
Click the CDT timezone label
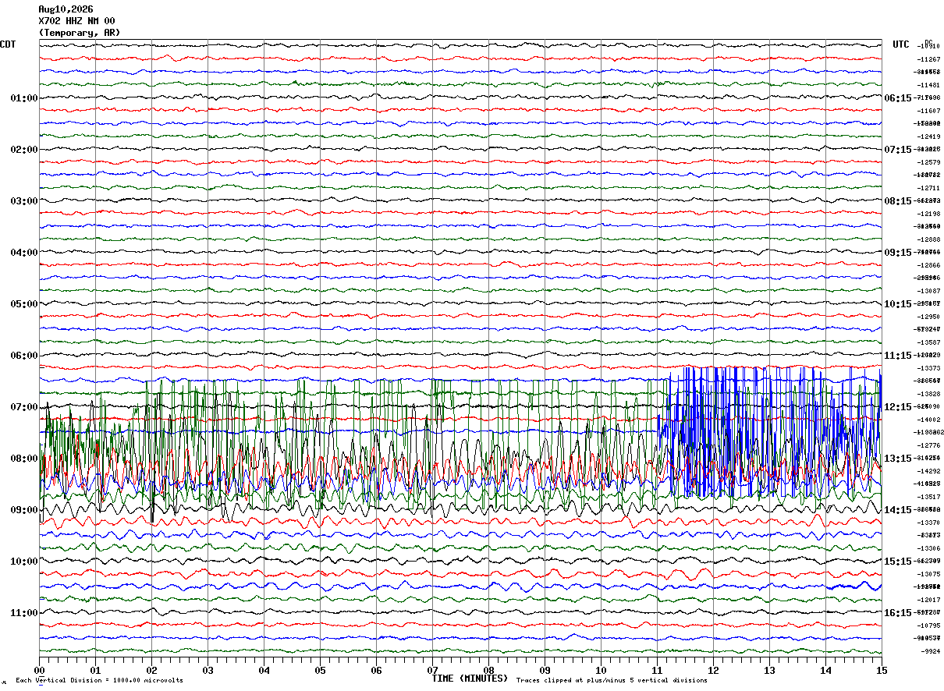[x=8, y=44]
